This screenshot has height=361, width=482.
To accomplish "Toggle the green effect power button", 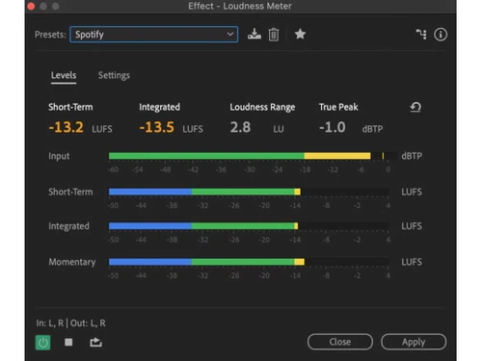I will [x=42, y=343].
